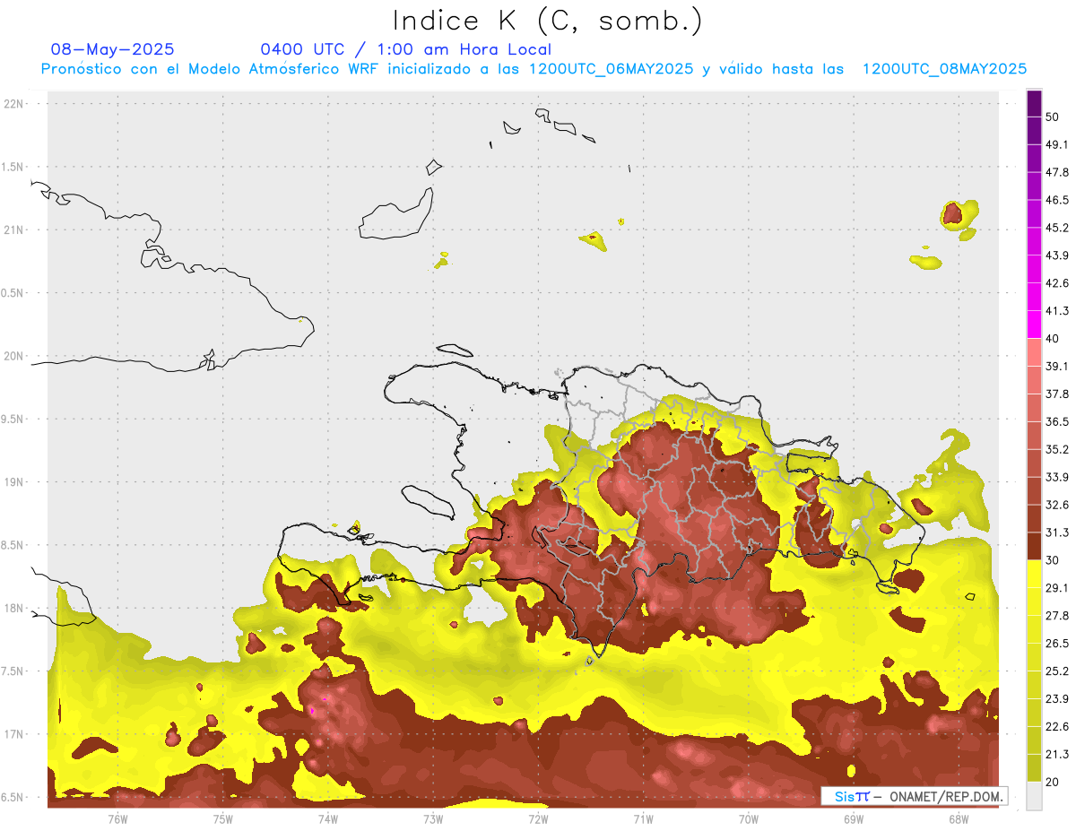Click the '46.5' legend value

click(x=1057, y=200)
